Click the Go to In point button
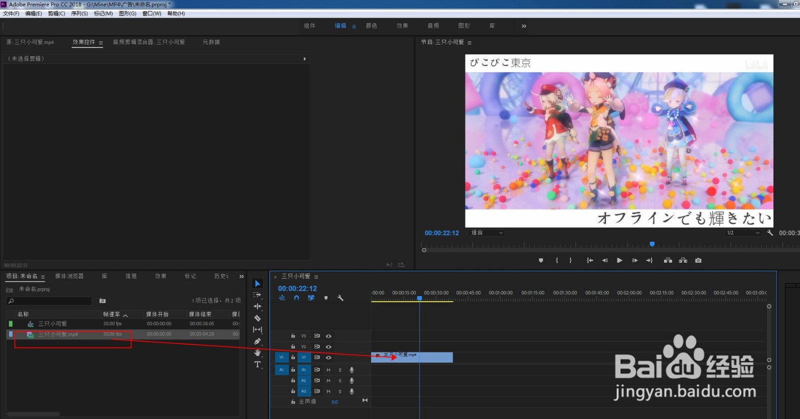This screenshot has height=419, width=800. [590, 260]
